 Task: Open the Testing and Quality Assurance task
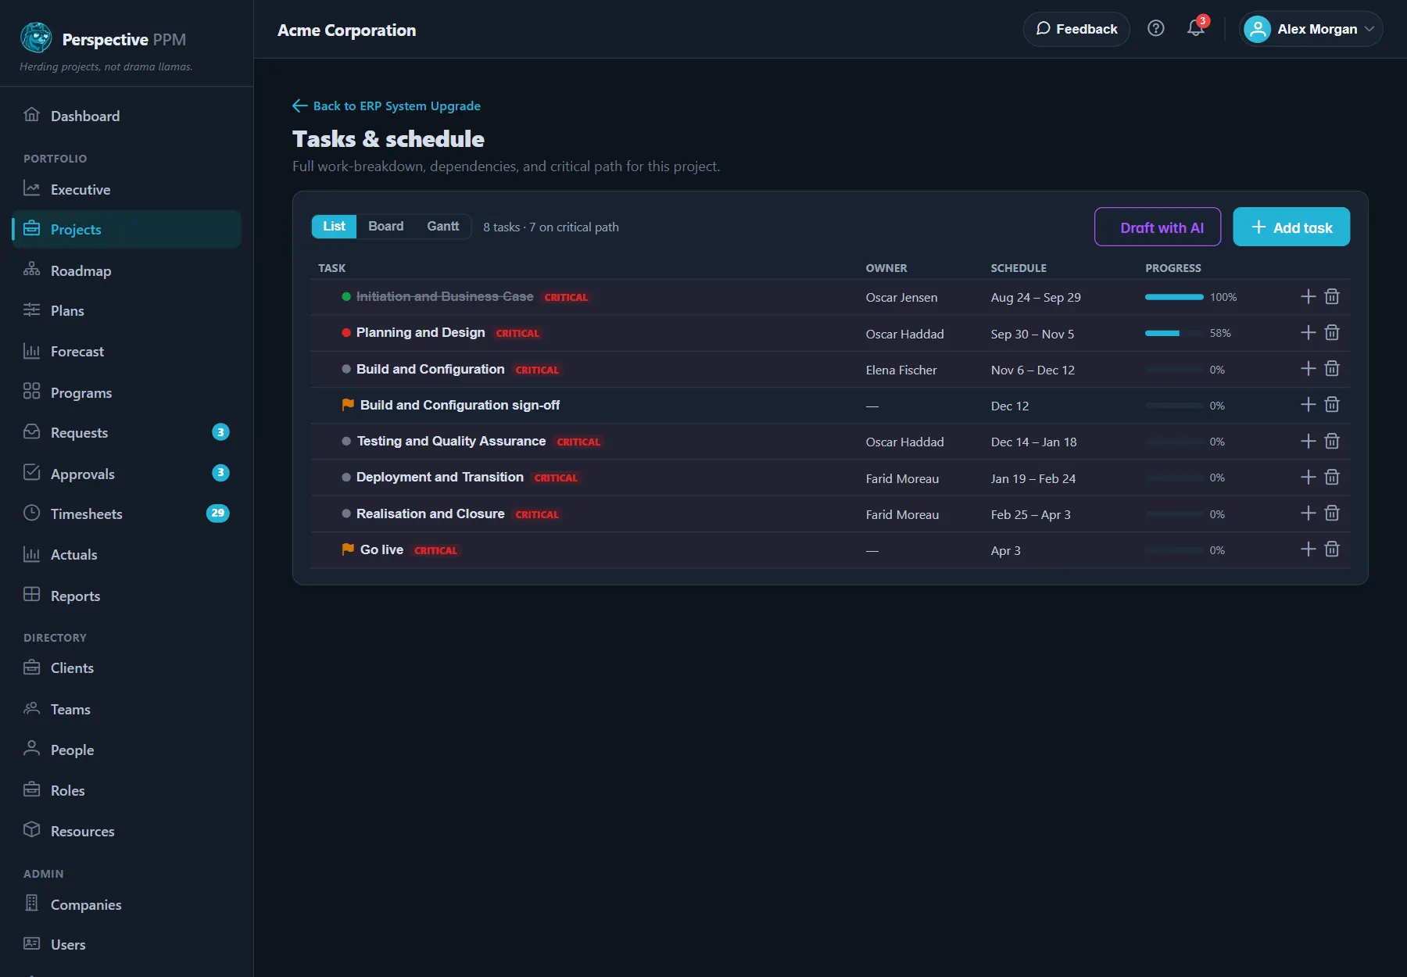[451, 442]
